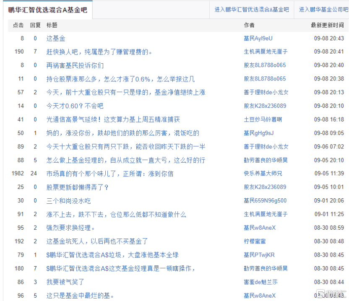Click the 点击 column header
Image resolution: width=349 pixels, height=301 pixels.
pyautogui.click(x=18, y=25)
